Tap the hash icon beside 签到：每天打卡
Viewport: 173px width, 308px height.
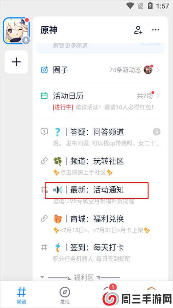coord(44,247)
